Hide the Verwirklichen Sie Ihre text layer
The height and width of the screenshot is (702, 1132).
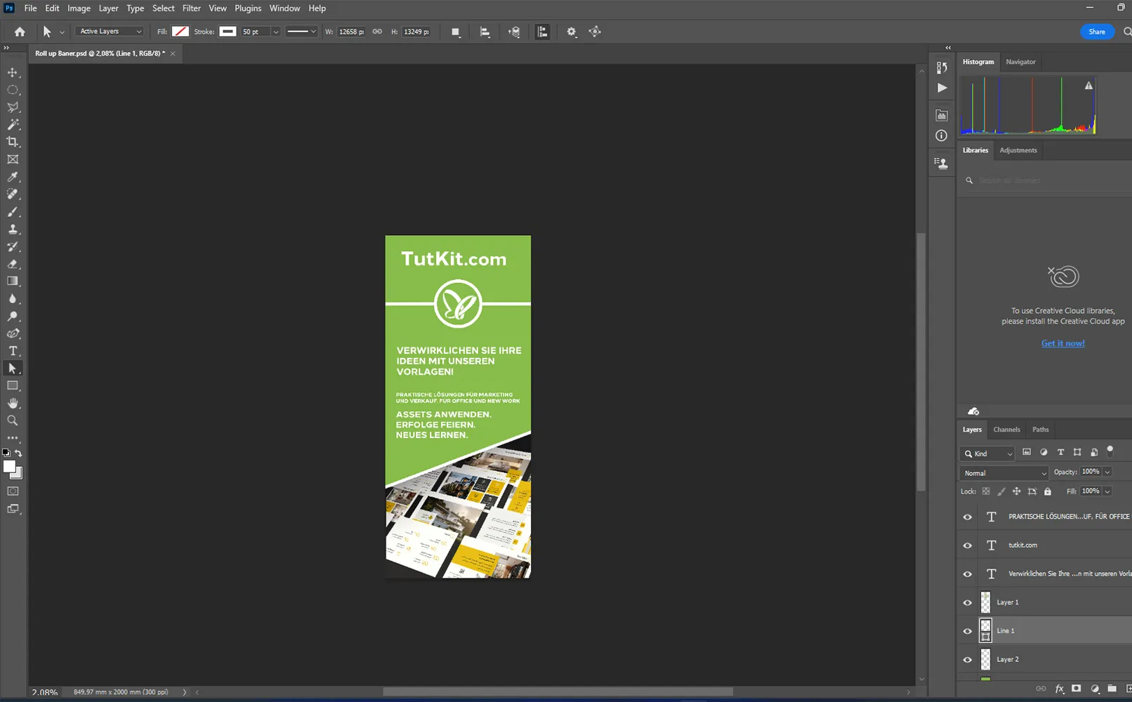click(968, 574)
